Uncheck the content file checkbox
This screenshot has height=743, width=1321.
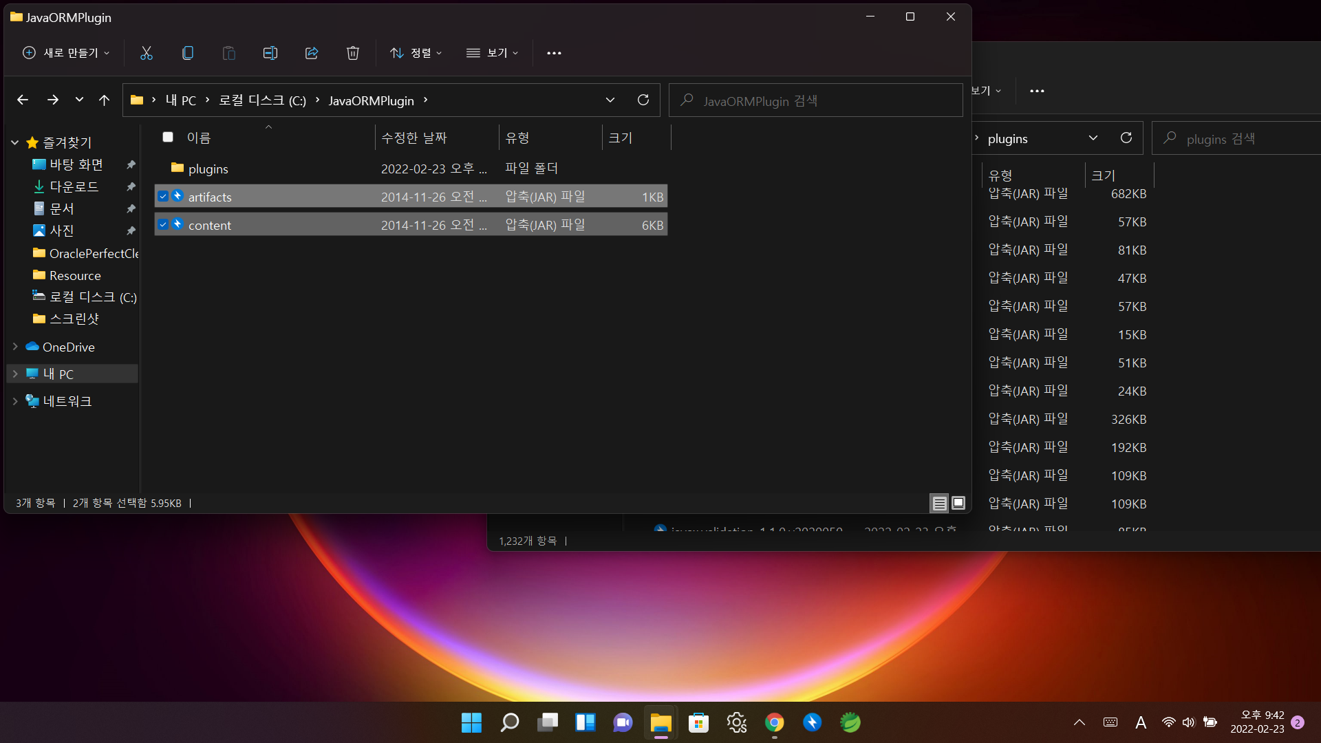(x=163, y=225)
